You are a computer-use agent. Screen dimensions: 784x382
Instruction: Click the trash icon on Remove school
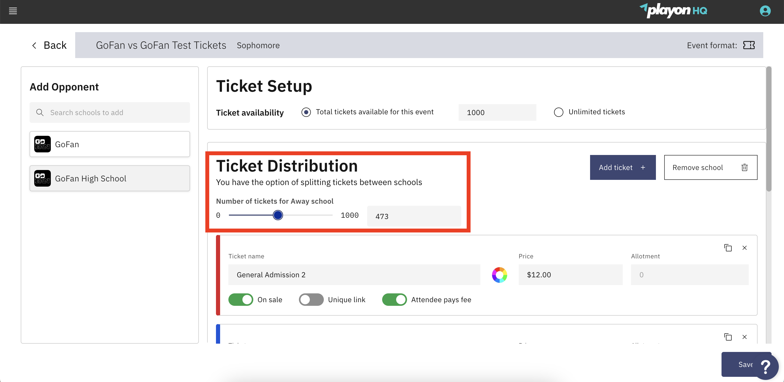[x=745, y=168]
